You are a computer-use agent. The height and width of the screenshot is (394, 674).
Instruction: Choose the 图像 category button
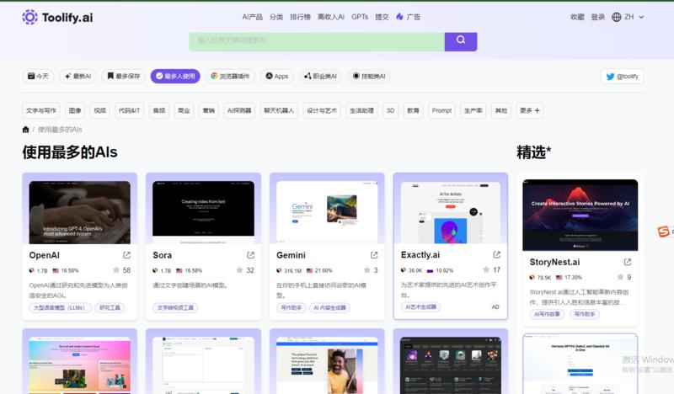point(75,110)
